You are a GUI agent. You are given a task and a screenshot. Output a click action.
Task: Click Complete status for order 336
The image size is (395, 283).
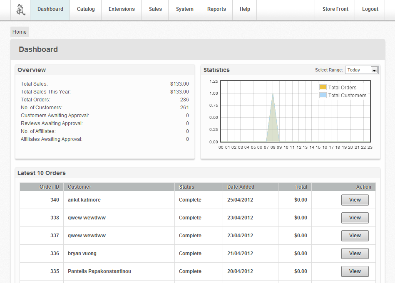(190, 253)
